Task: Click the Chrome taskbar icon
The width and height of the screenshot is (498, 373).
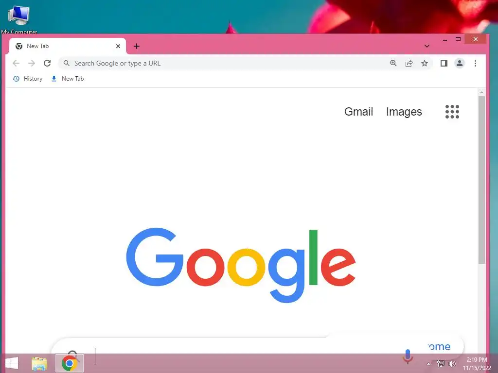Action: point(70,363)
